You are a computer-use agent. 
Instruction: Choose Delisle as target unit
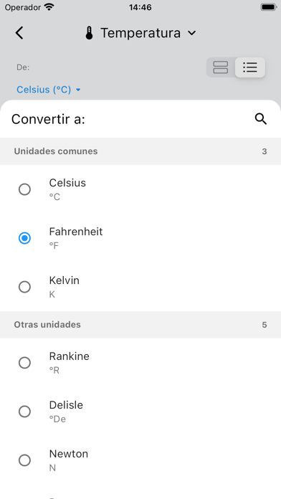(140, 411)
